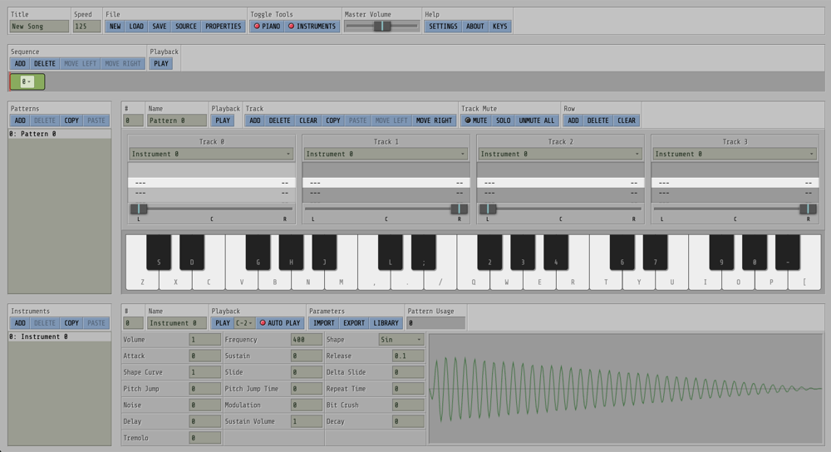
Task: Delete the current track
Action: pos(279,120)
